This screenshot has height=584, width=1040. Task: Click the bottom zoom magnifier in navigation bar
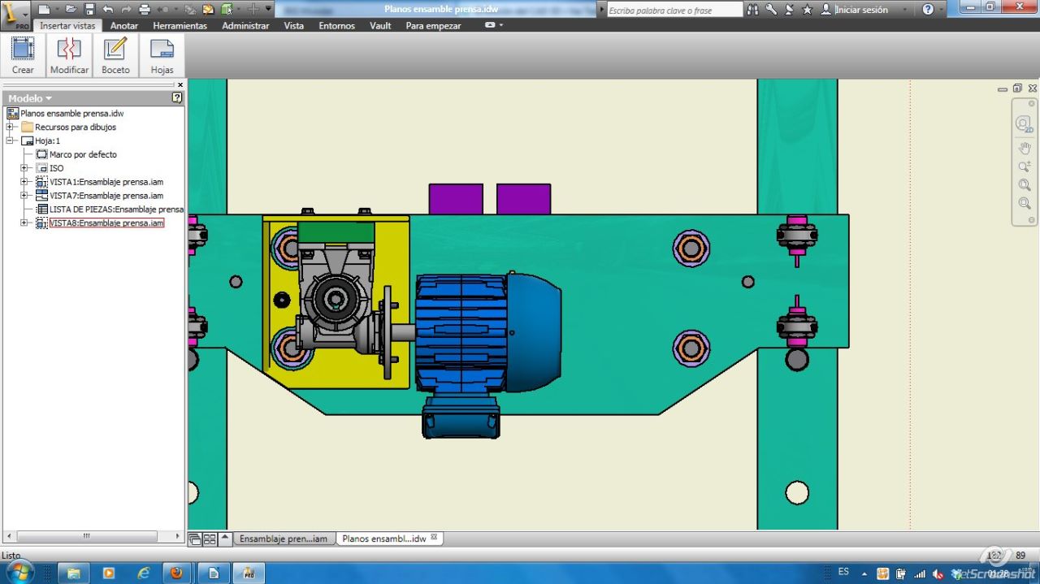point(1025,203)
